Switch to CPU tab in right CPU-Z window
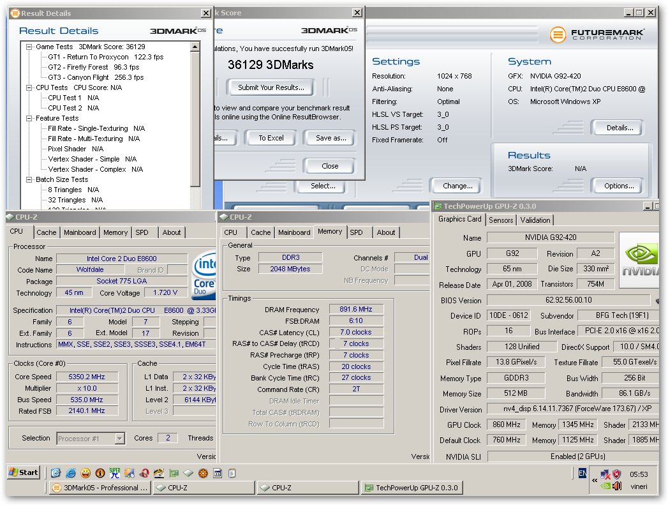 pyautogui.click(x=230, y=232)
